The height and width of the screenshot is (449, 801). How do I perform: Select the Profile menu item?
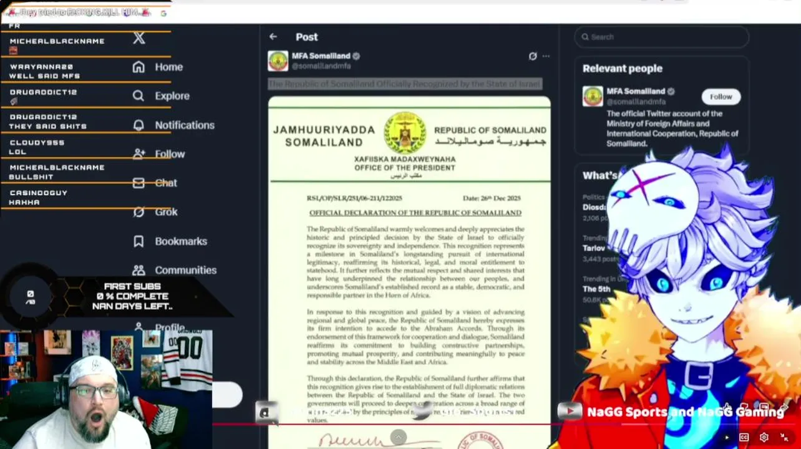click(170, 327)
